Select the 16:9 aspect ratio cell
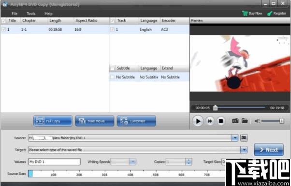This screenshot has width=291, height=186. click(78, 29)
